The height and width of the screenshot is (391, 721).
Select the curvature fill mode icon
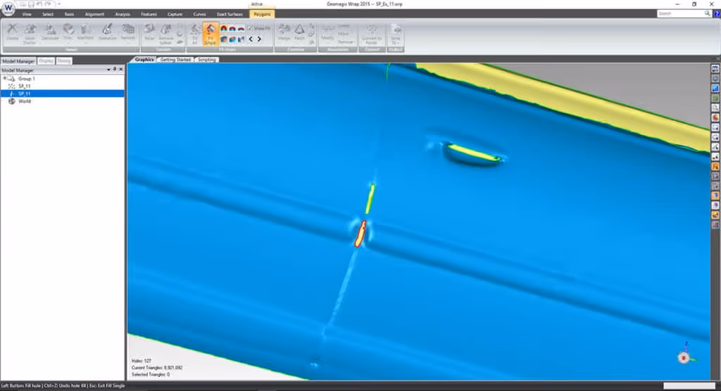click(224, 29)
